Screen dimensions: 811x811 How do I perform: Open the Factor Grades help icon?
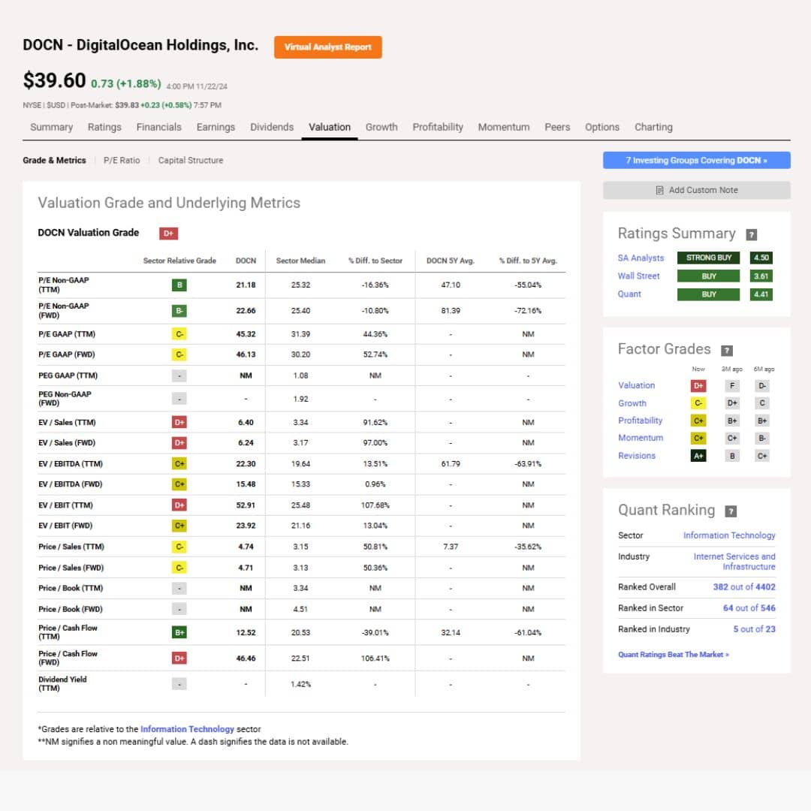727,351
